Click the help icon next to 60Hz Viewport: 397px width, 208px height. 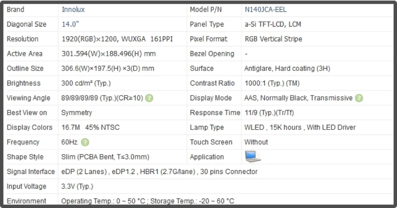point(85,142)
